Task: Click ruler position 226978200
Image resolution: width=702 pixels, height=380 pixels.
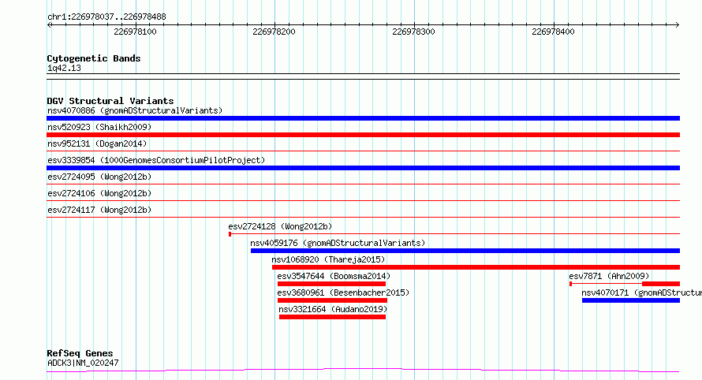Action: [x=274, y=32]
